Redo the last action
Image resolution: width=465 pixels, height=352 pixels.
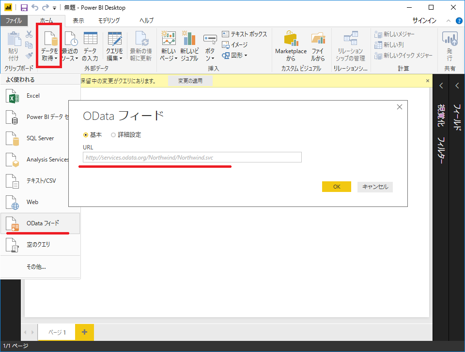click(x=46, y=7)
